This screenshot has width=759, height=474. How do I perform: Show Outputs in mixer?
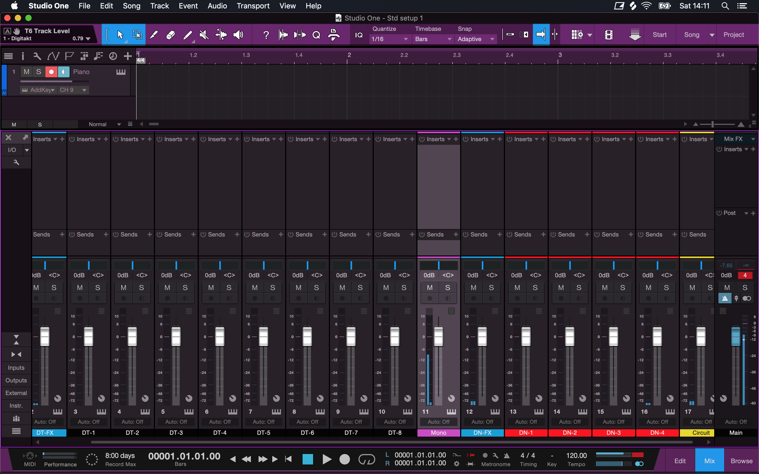point(16,380)
